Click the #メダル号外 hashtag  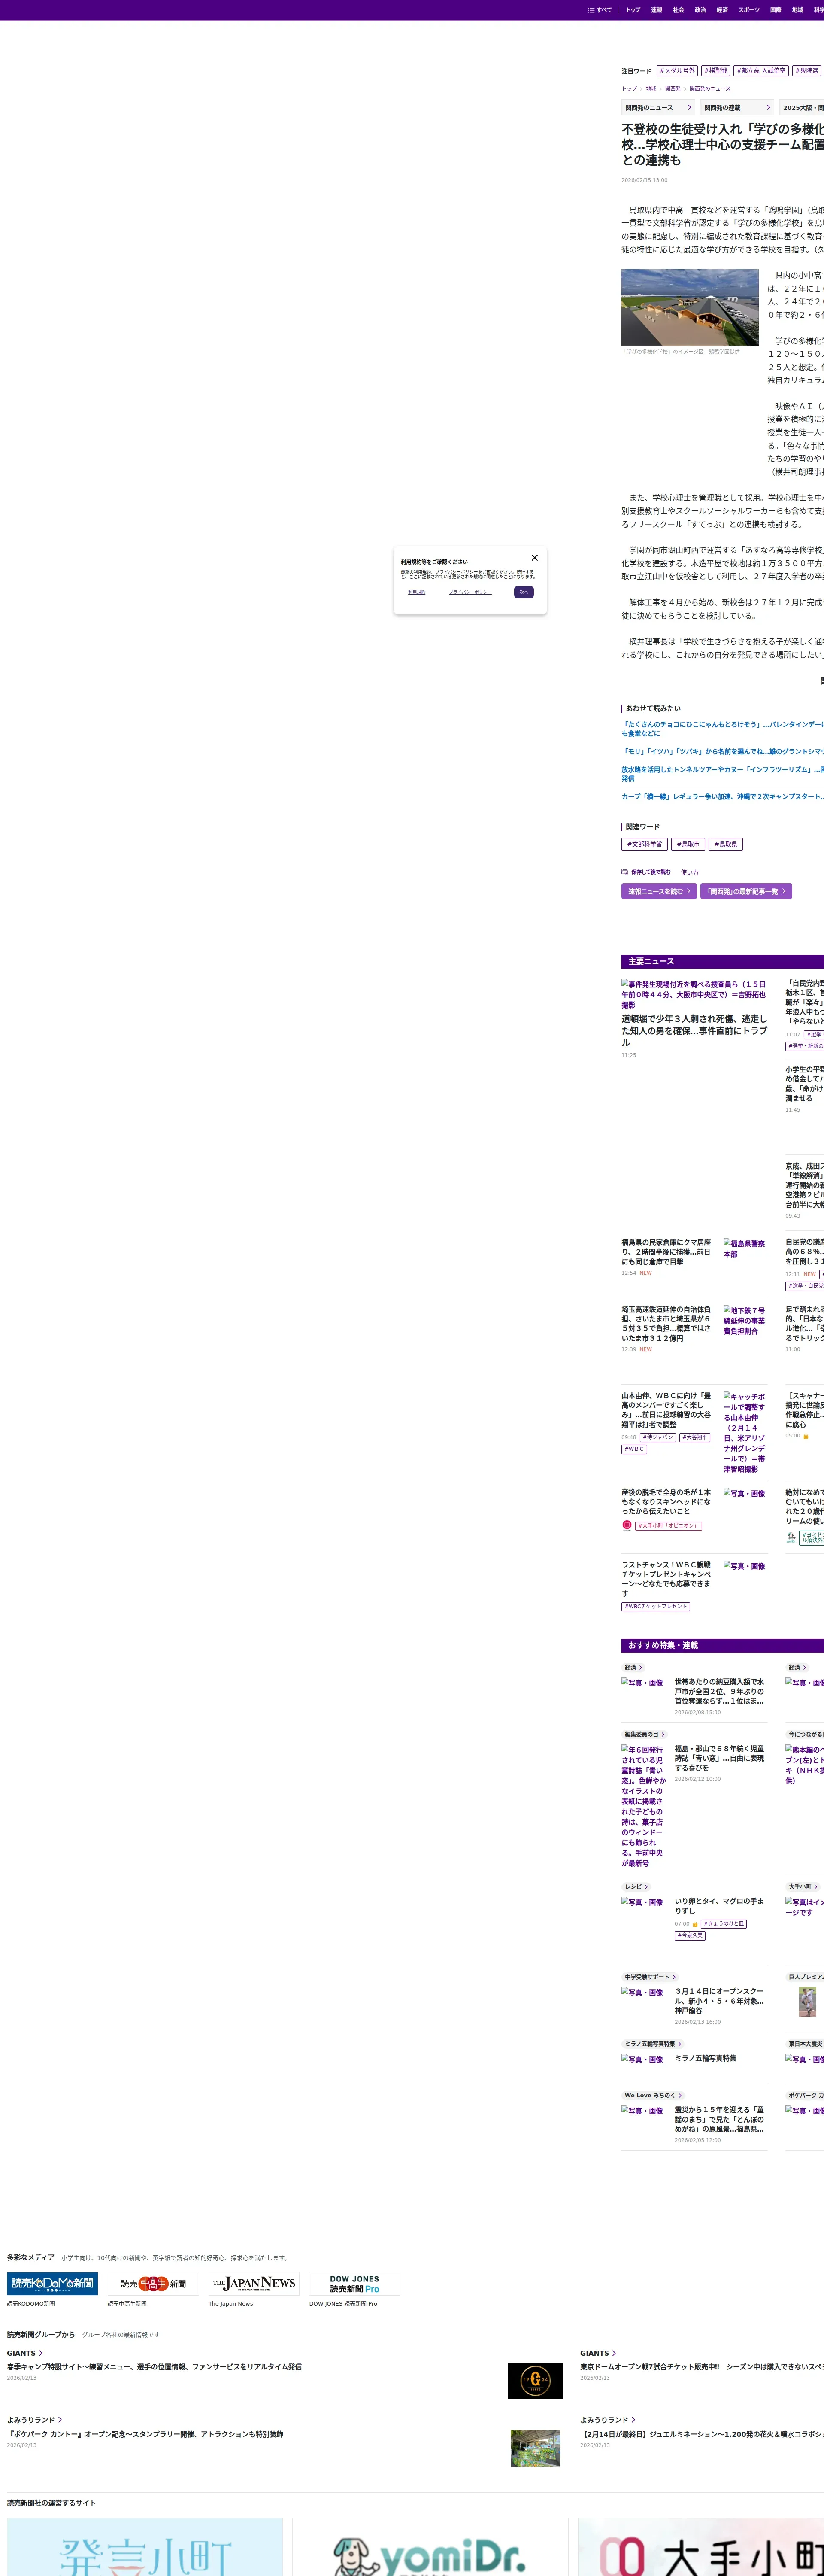pyautogui.click(x=677, y=71)
